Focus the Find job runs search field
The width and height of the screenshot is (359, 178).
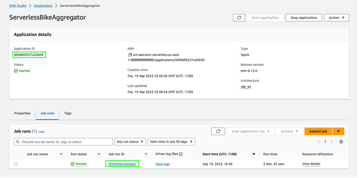[63, 142]
